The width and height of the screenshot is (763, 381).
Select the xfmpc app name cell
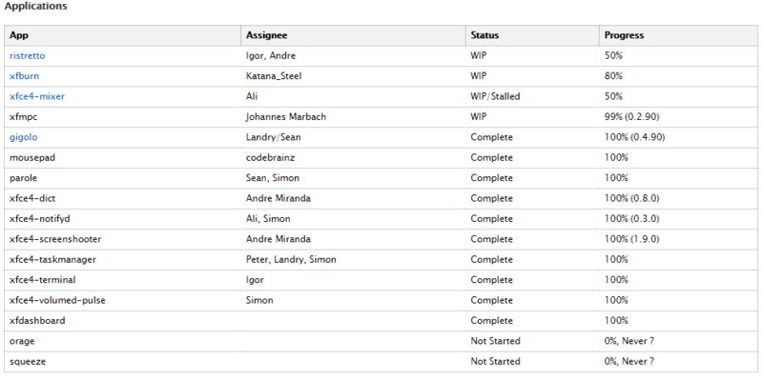23,117
